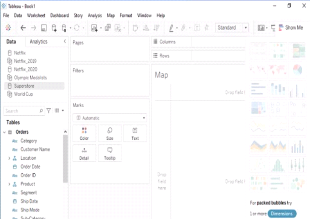Click the Pause Auto Updates icon
310x219 pixels.
click(x=64, y=28)
